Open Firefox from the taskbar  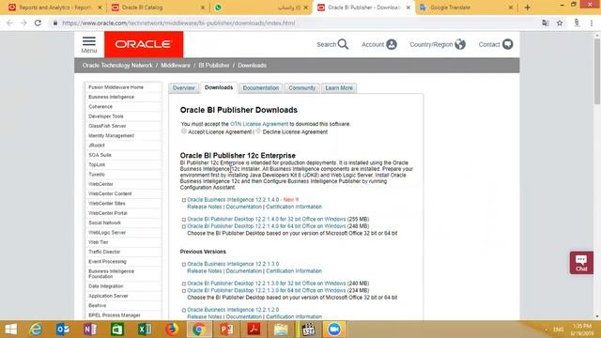coord(171,330)
